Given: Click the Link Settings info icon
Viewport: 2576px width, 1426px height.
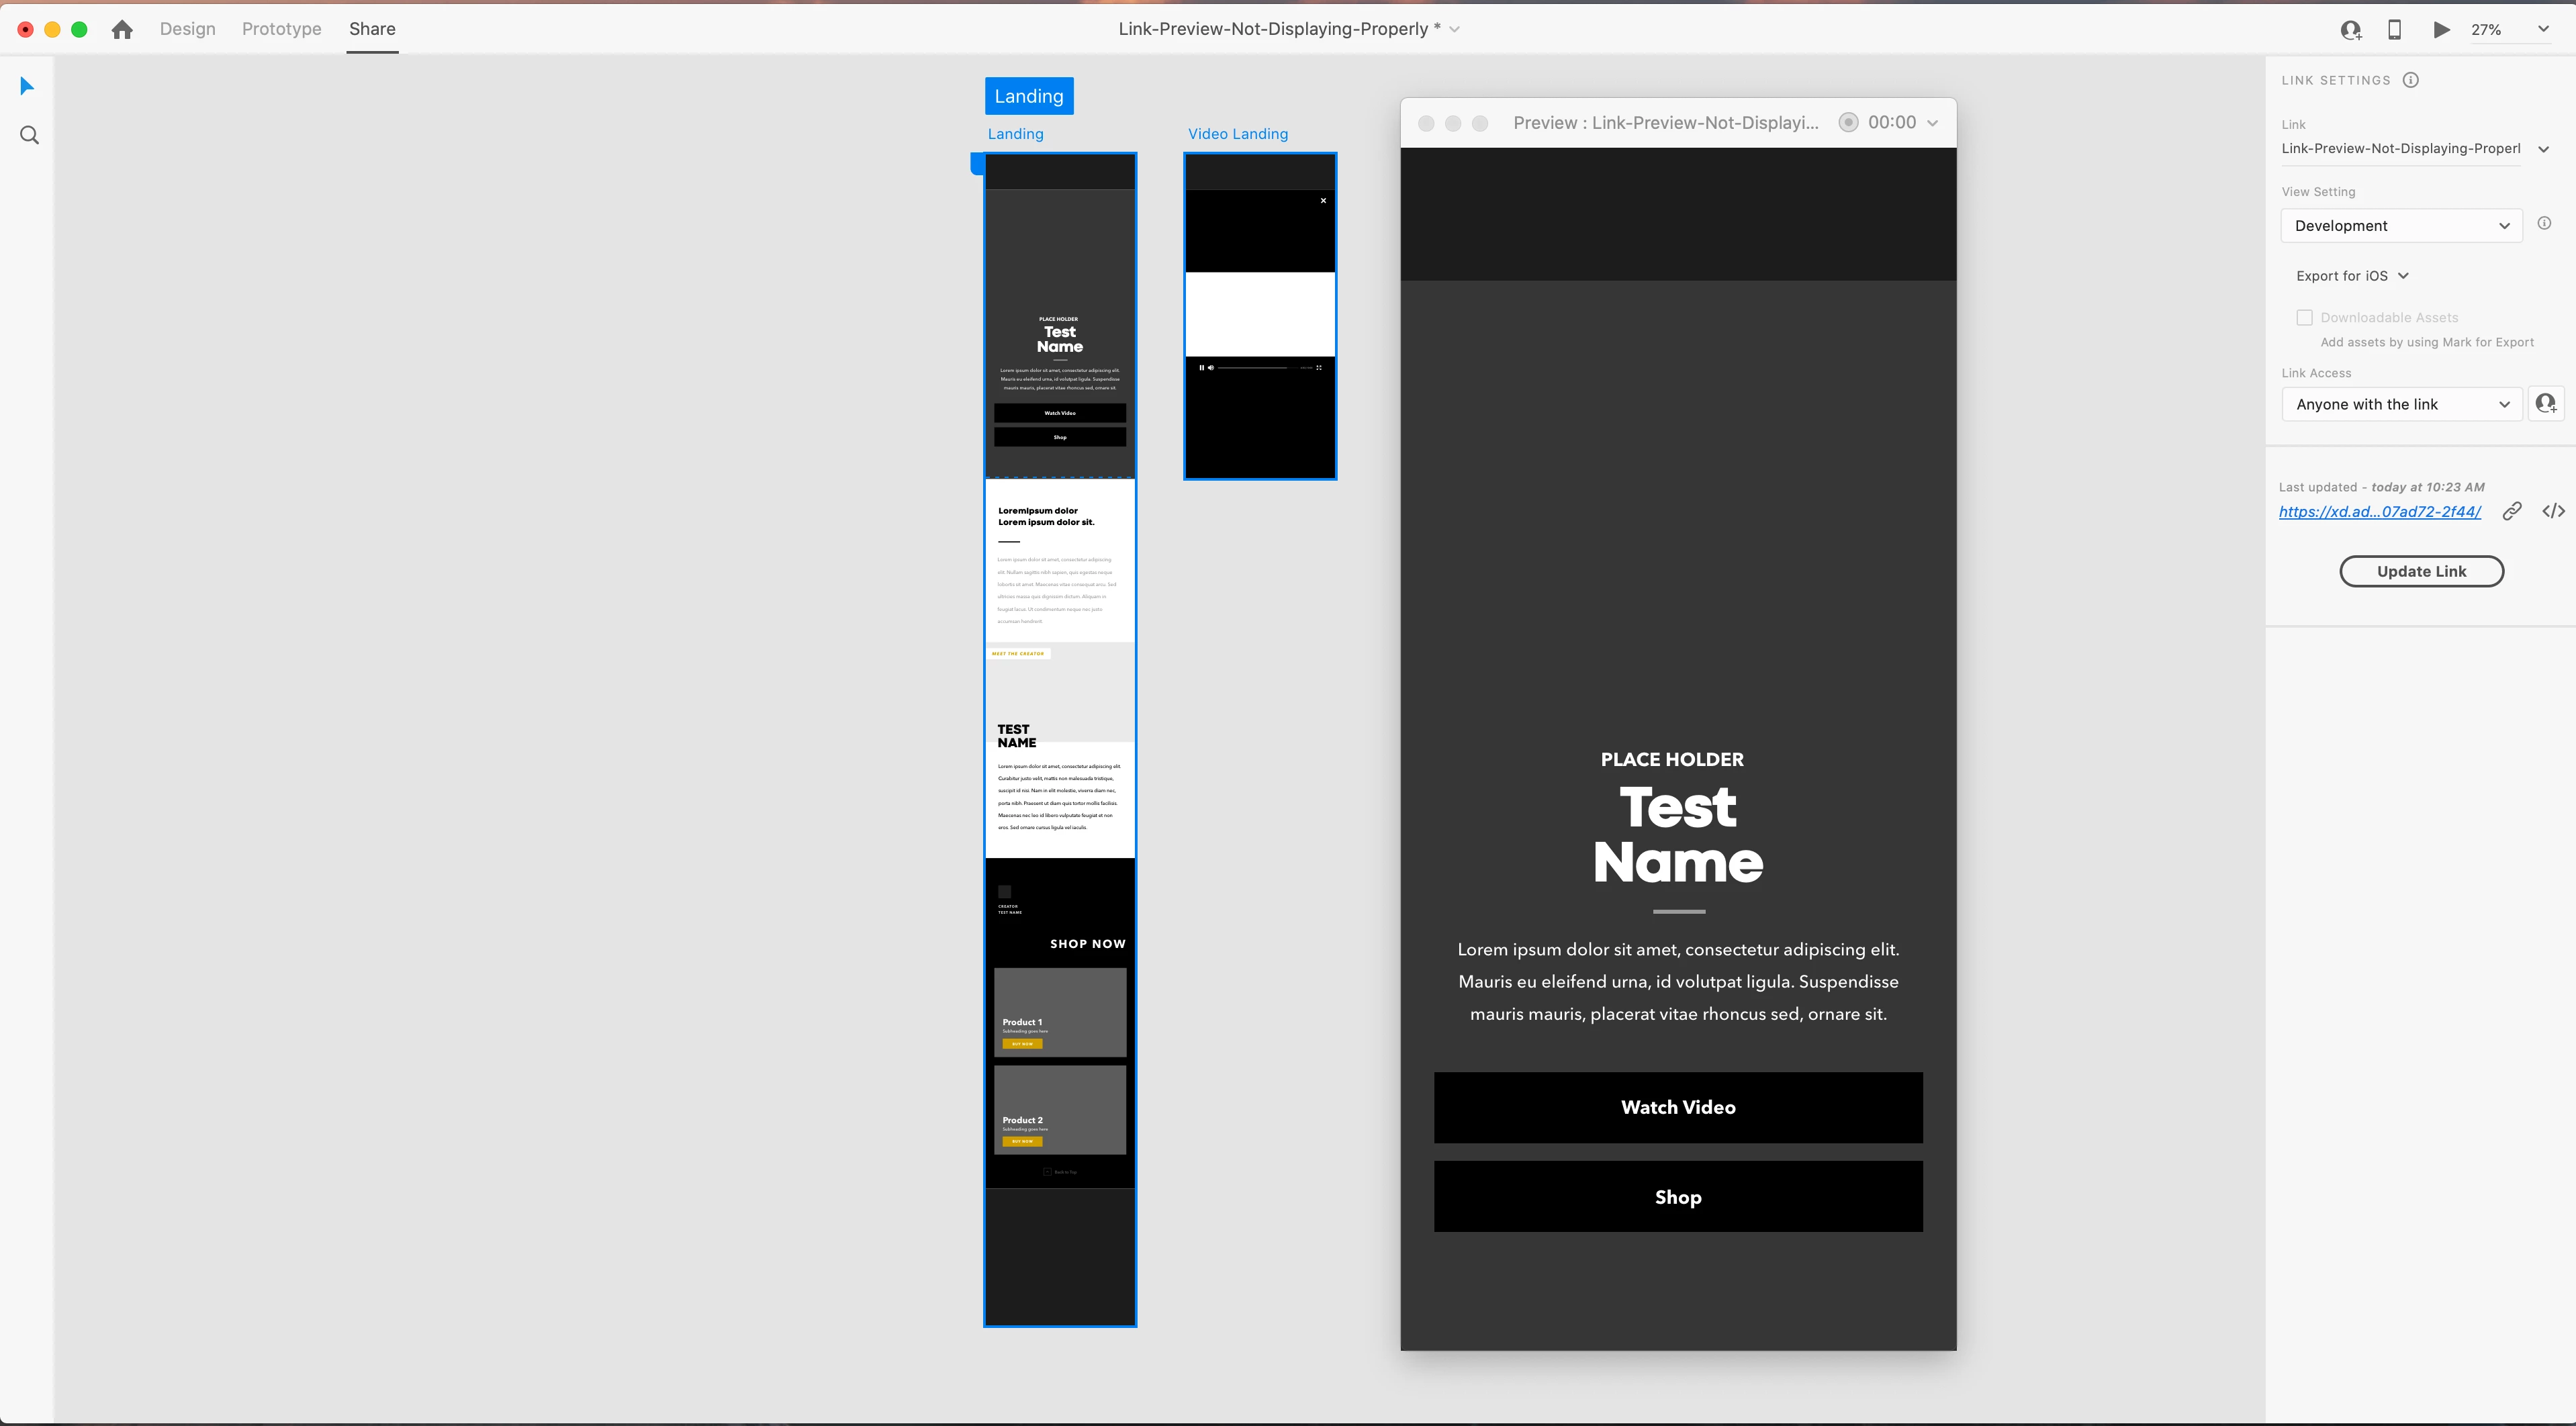Looking at the screenshot, I should click(2411, 80).
